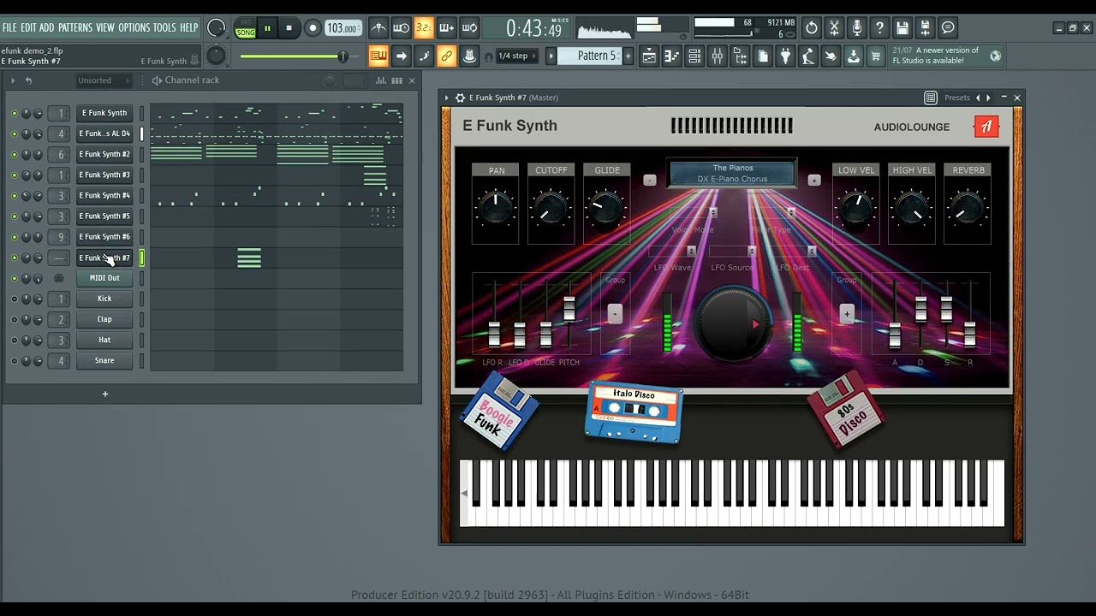Toggle the metronome icon
This screenshot has width=1096, height=616.
click(x=378, y=28)
